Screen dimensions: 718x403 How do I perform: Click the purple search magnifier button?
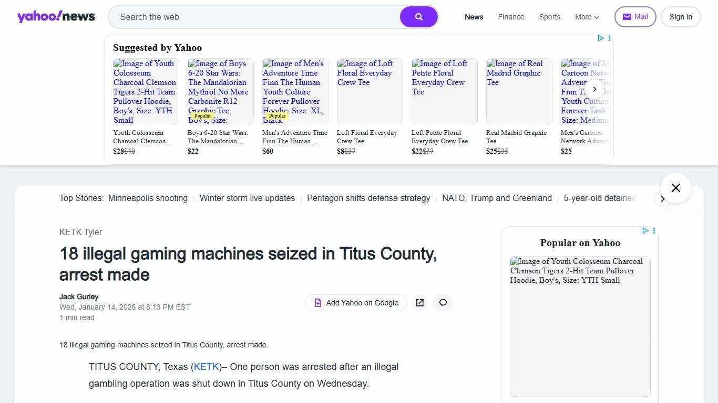tap(418, 17)
